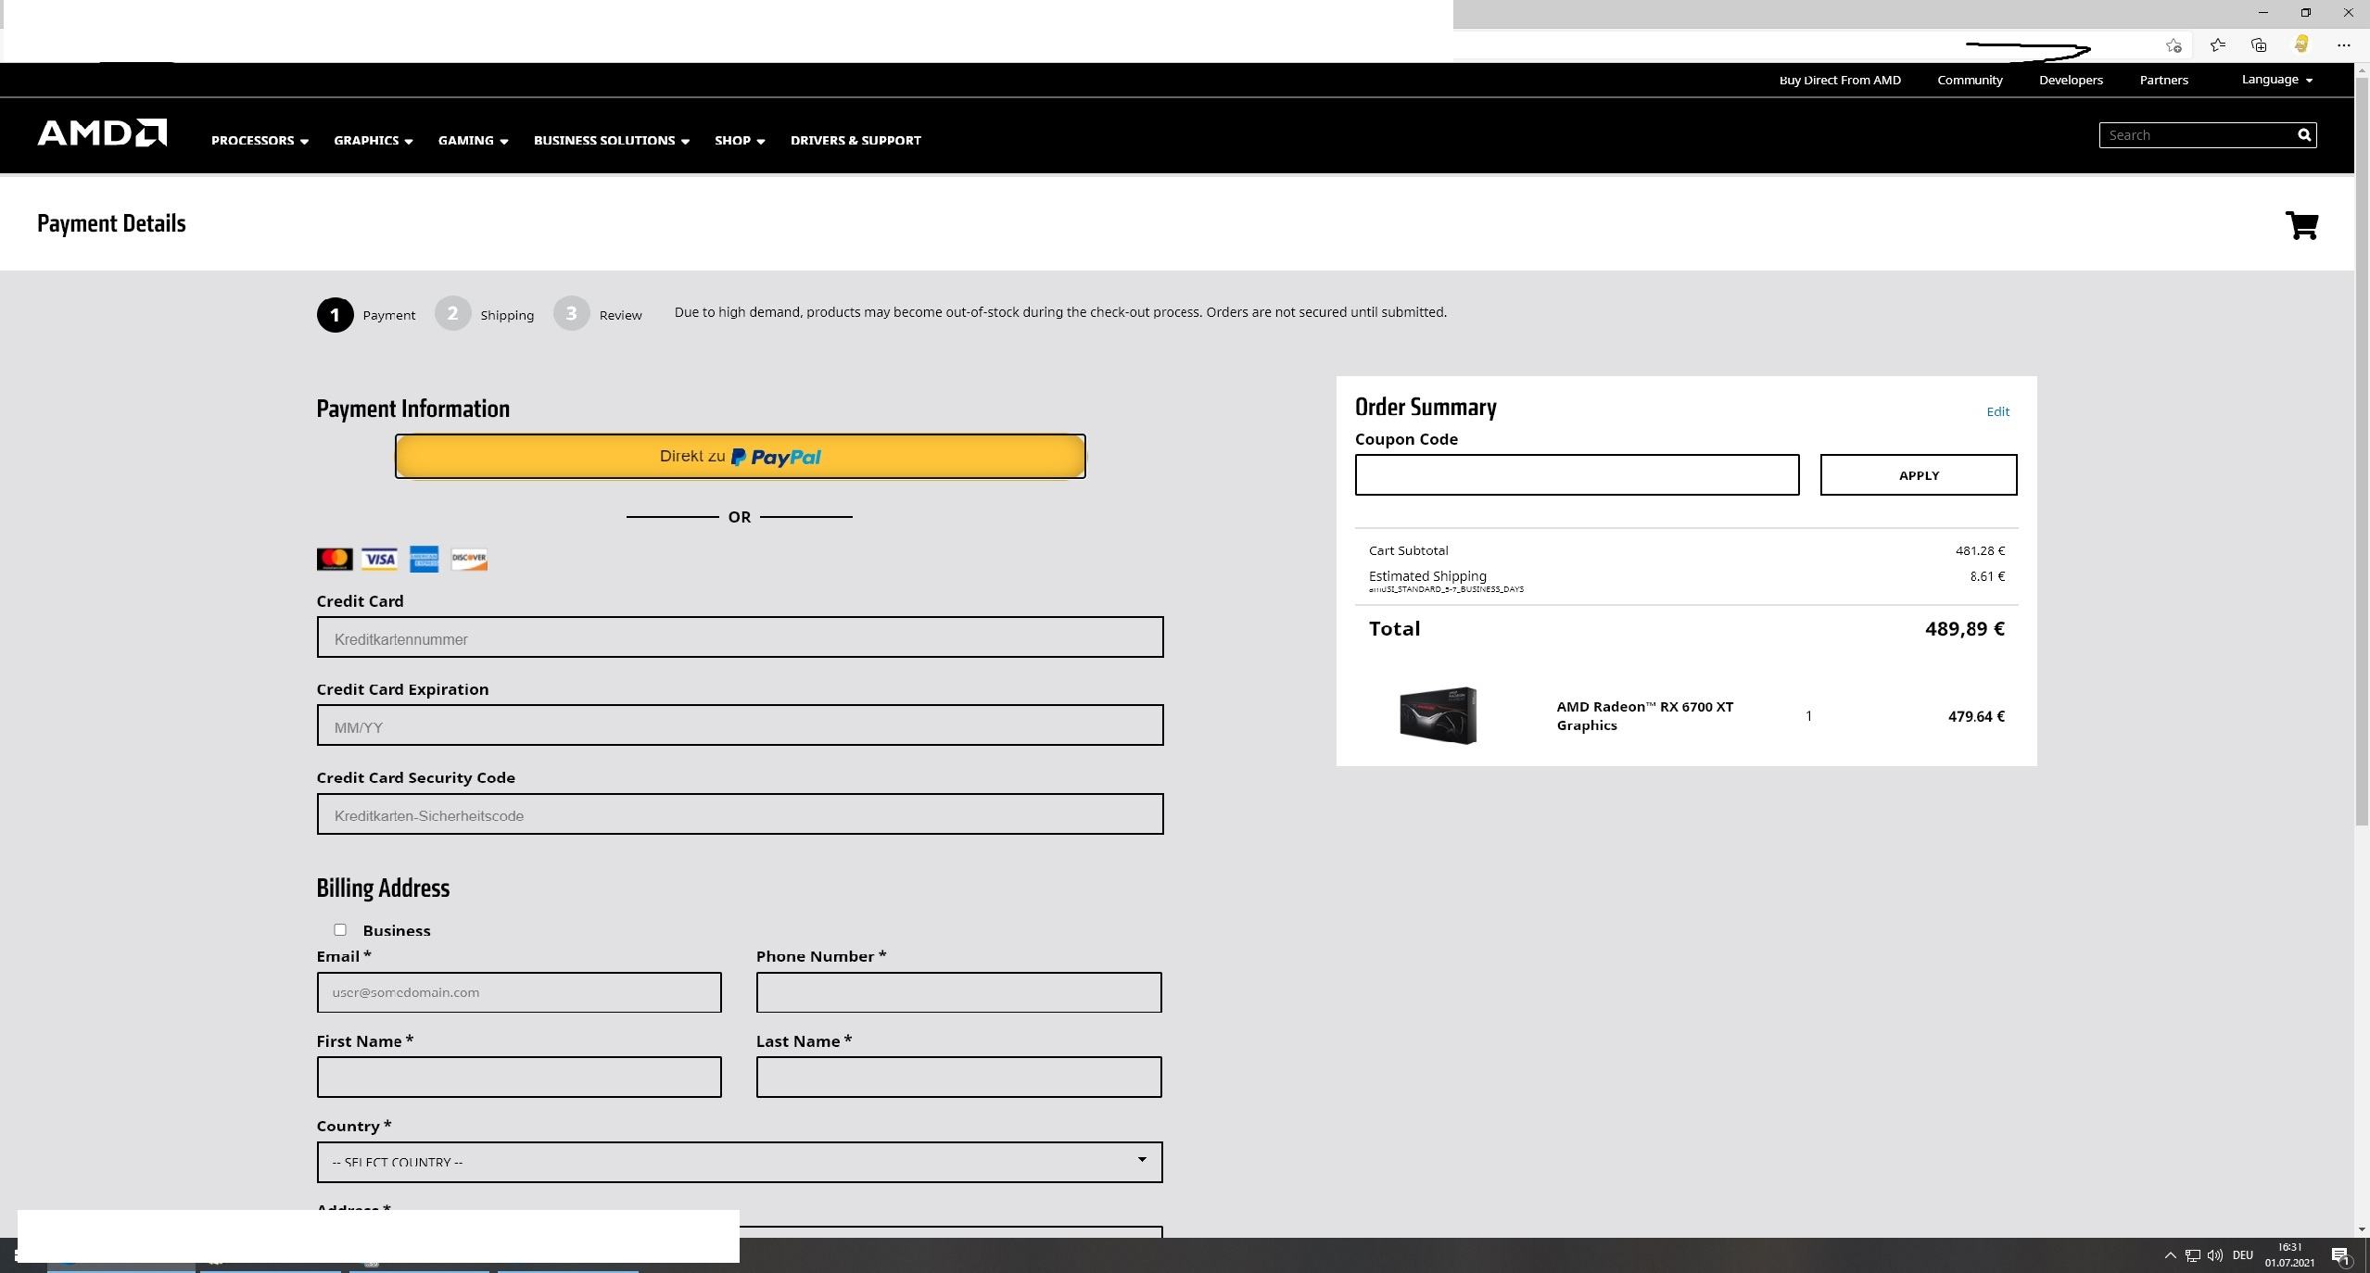Click the Edit order summary link
Screen dimensions: 2370x1273
[1997, 411]
